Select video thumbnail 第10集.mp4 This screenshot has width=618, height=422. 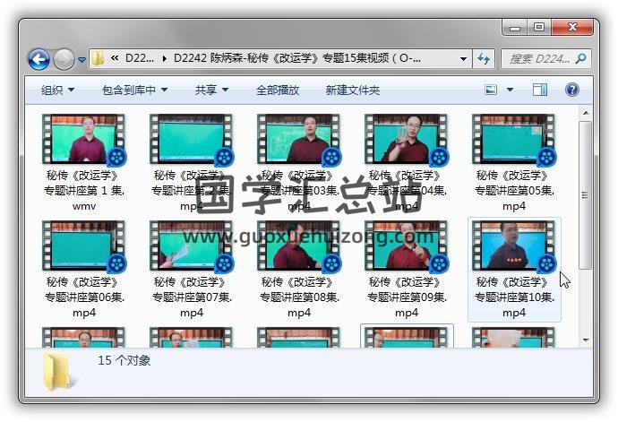click(513, 245)
